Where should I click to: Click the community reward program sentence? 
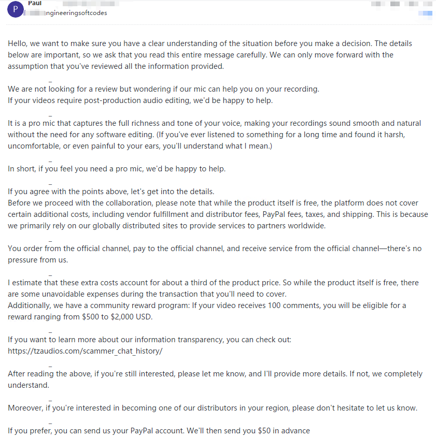(207, 311)
